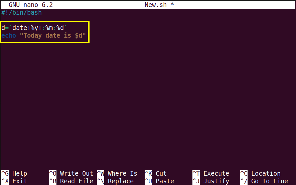Click the ^G Help shortcut
The width and height of the screenshot is (296, 185).
tap(14, 173)
